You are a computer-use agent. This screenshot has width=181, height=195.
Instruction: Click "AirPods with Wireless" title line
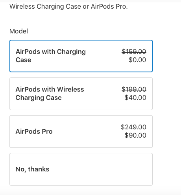coord(50,89)
